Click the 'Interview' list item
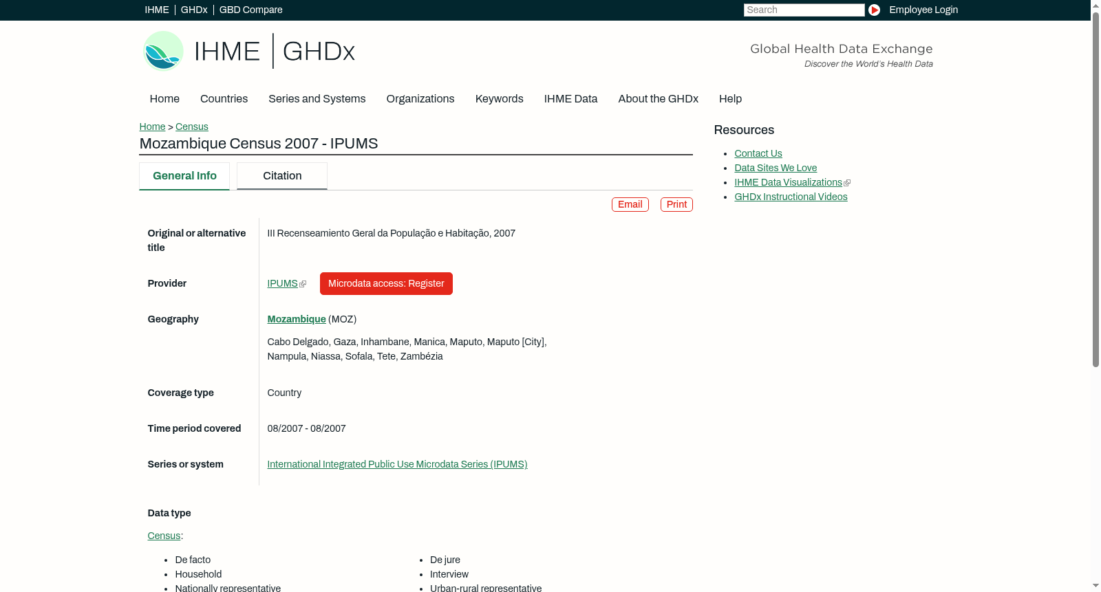Viewport: 1101px width, 592px height. (449, 574)
